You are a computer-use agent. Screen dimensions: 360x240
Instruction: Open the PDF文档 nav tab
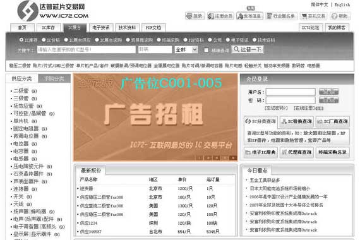(x=153, y=28)
